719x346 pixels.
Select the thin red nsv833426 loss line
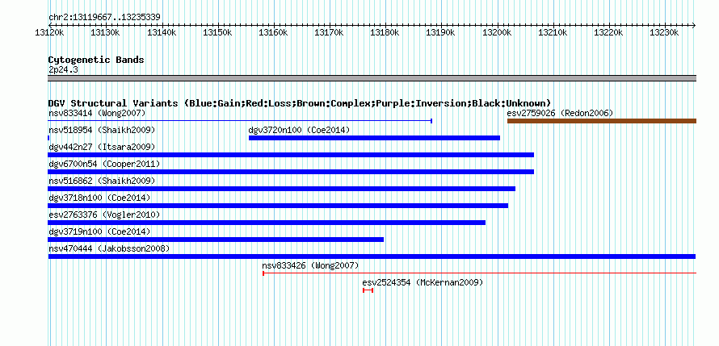pyautogui.click(x=479, y=273)
